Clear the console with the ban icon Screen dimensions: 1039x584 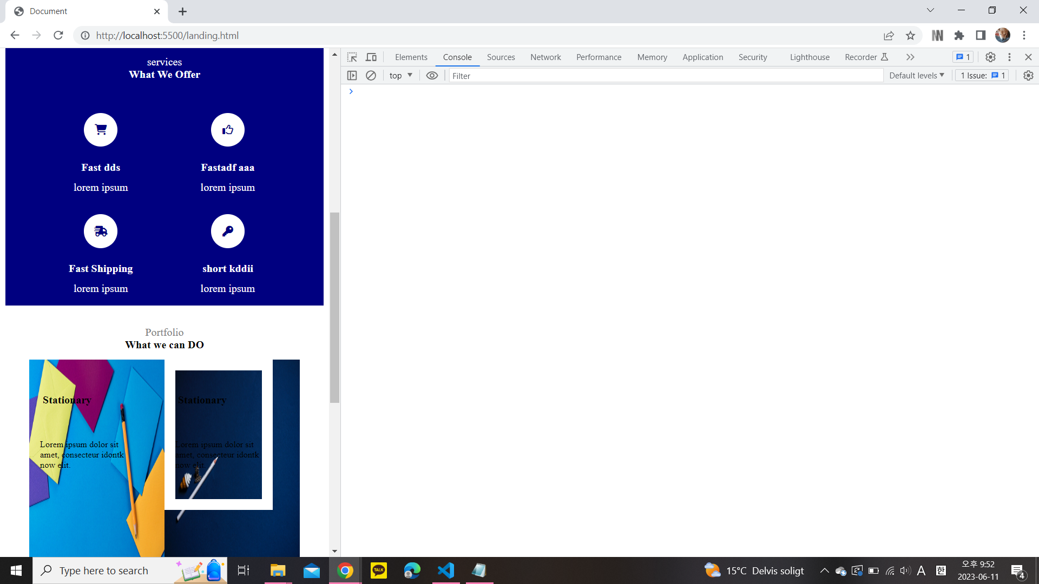(371, 75)
